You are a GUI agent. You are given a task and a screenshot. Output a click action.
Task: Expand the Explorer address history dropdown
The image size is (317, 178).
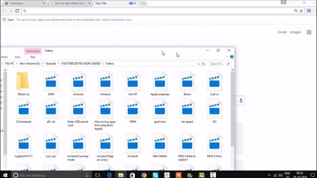pos(199,64)
